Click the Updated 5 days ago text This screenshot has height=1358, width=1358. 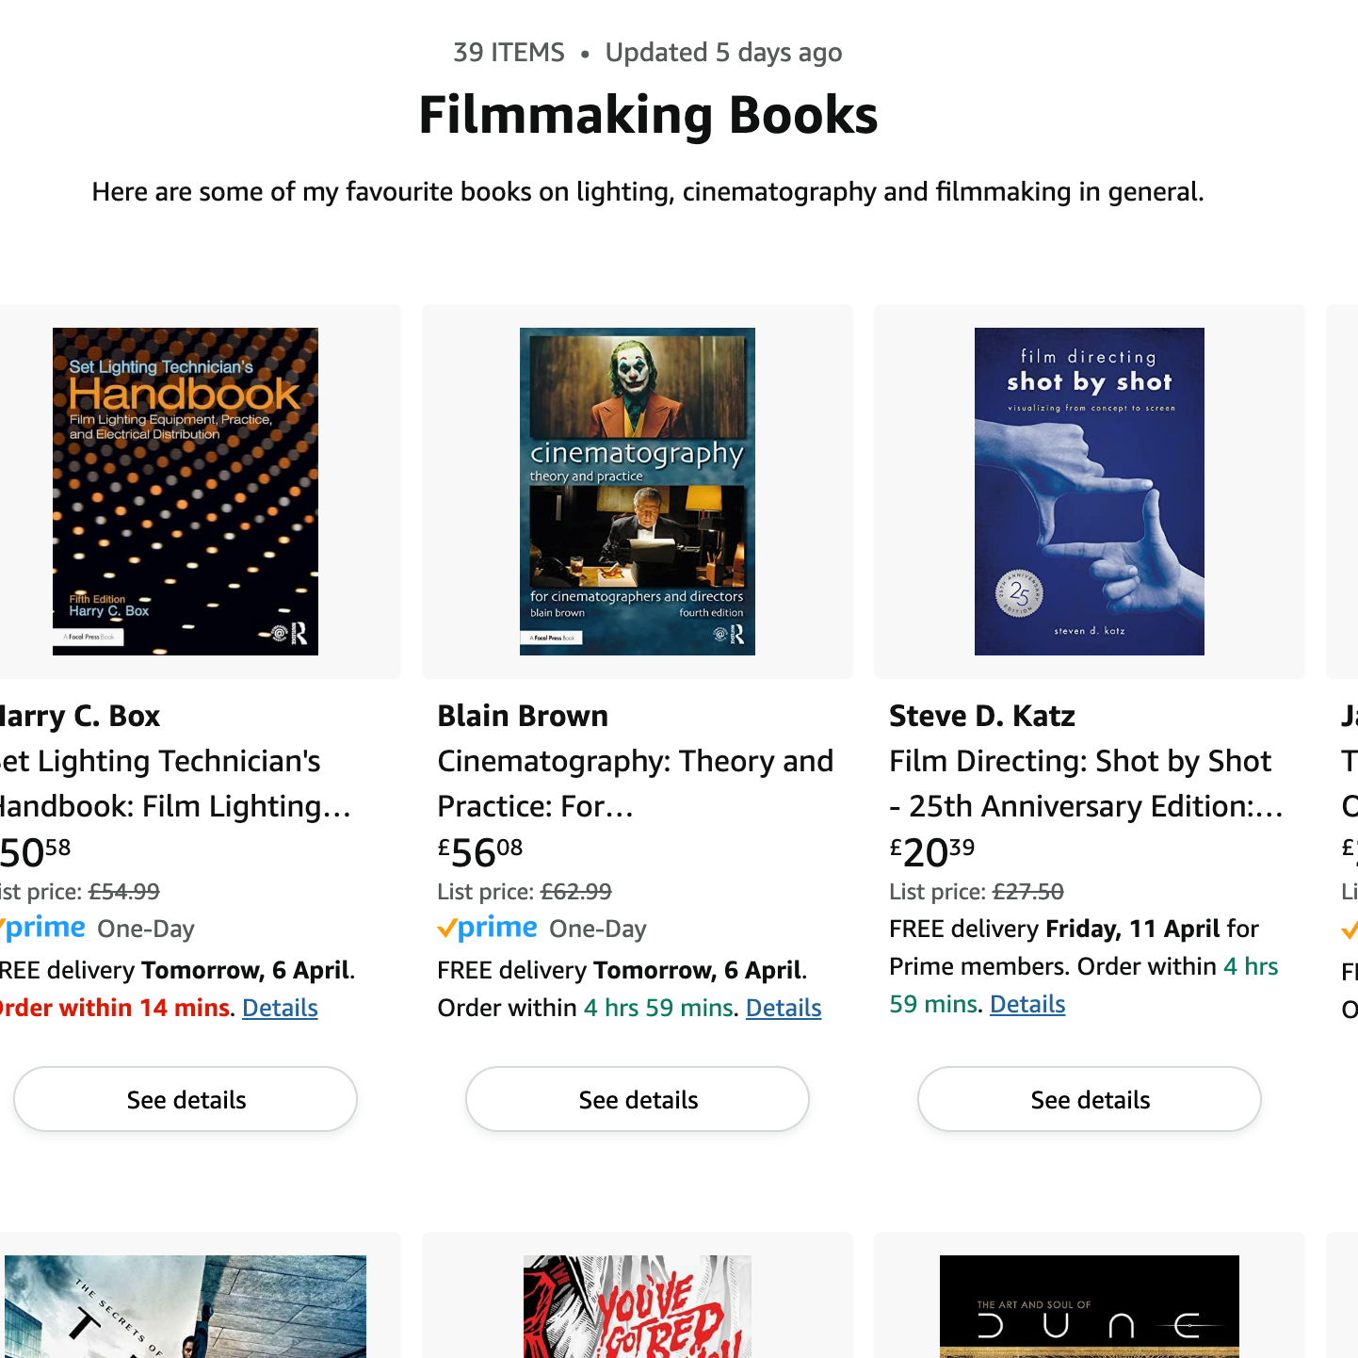pos(723,52)
